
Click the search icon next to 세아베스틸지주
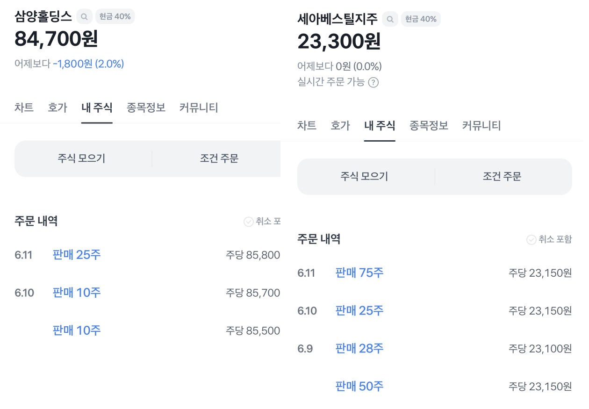[390, 19]
